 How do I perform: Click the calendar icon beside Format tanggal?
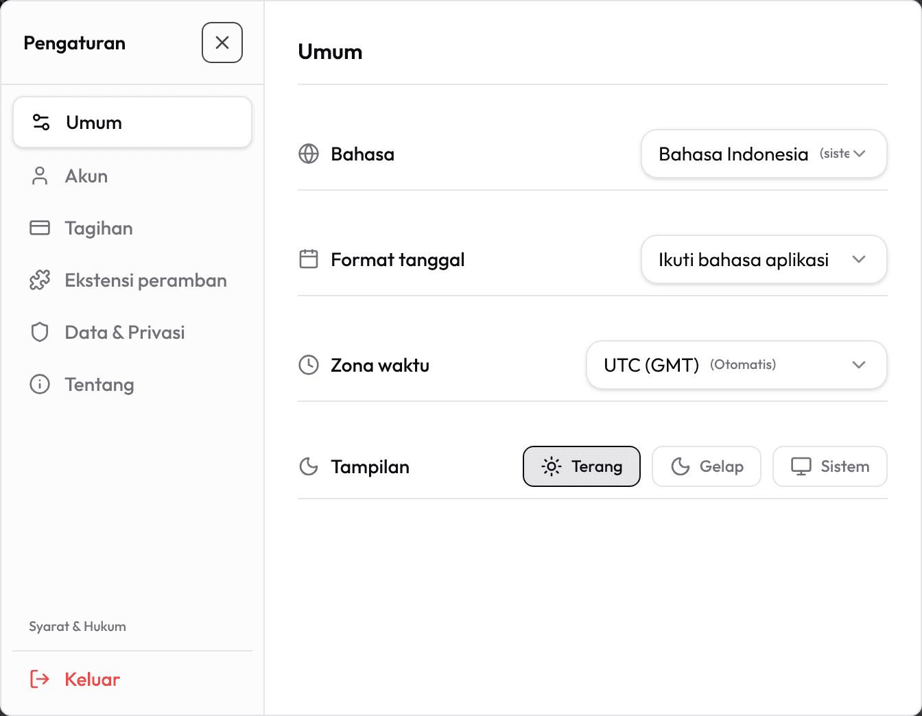309,259
